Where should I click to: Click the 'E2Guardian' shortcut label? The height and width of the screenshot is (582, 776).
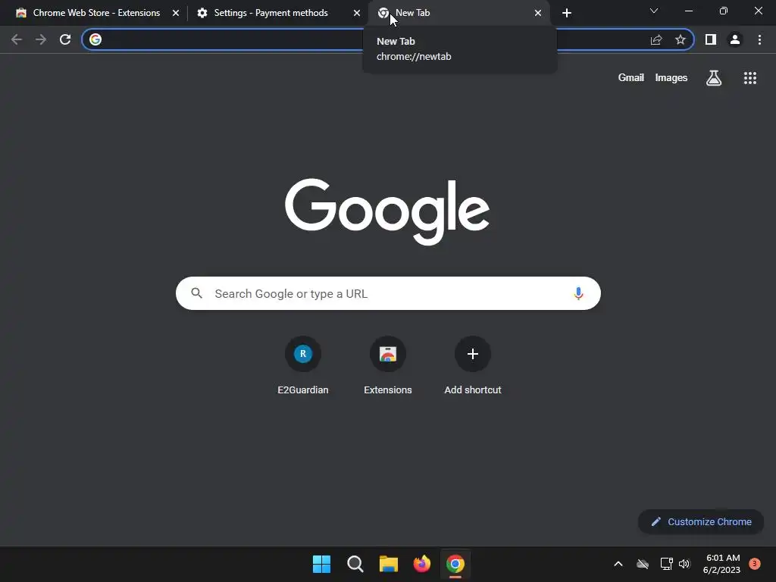pos(303,390)
